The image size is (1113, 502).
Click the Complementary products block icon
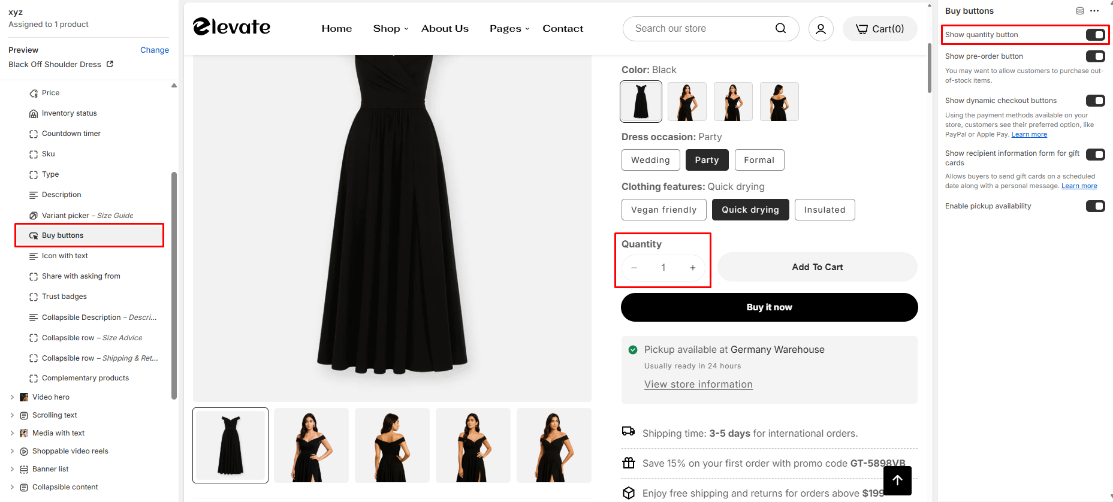tap(34, 379)
